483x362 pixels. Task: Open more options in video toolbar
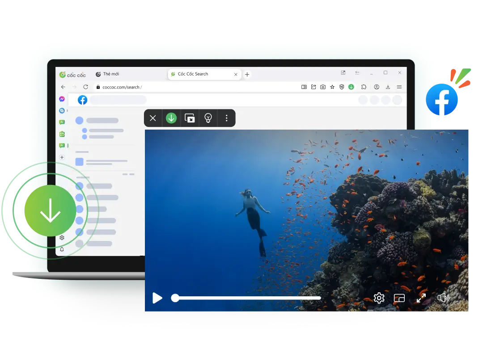(x=226, y=118)
